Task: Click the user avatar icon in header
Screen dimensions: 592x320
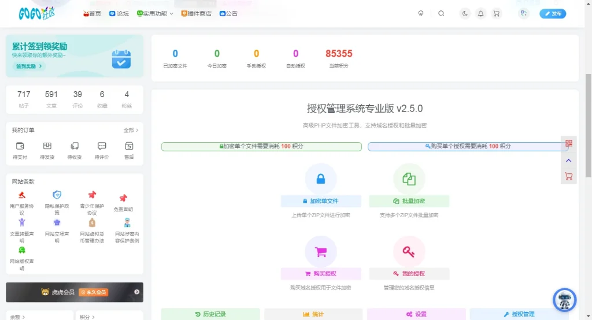Action: point(523,14)
